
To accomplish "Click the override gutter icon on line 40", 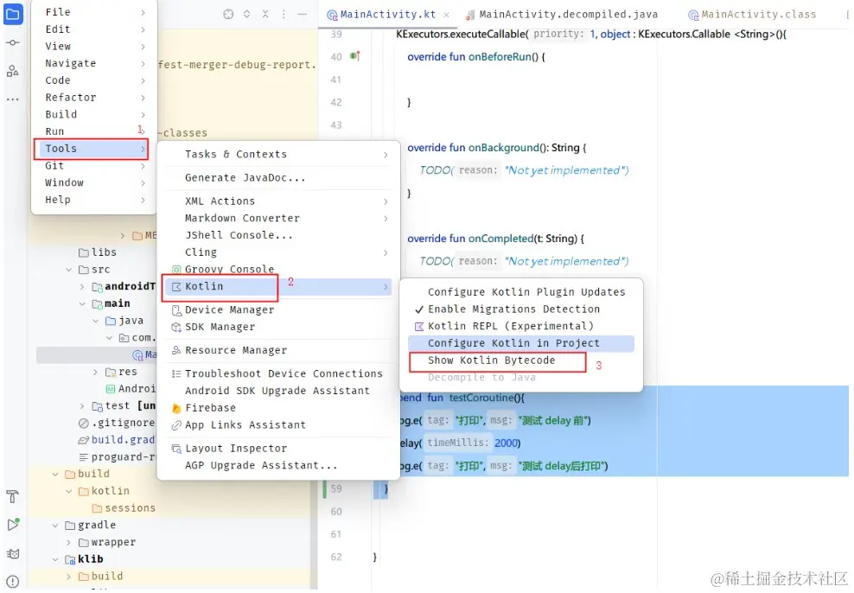I will [355, 56].
